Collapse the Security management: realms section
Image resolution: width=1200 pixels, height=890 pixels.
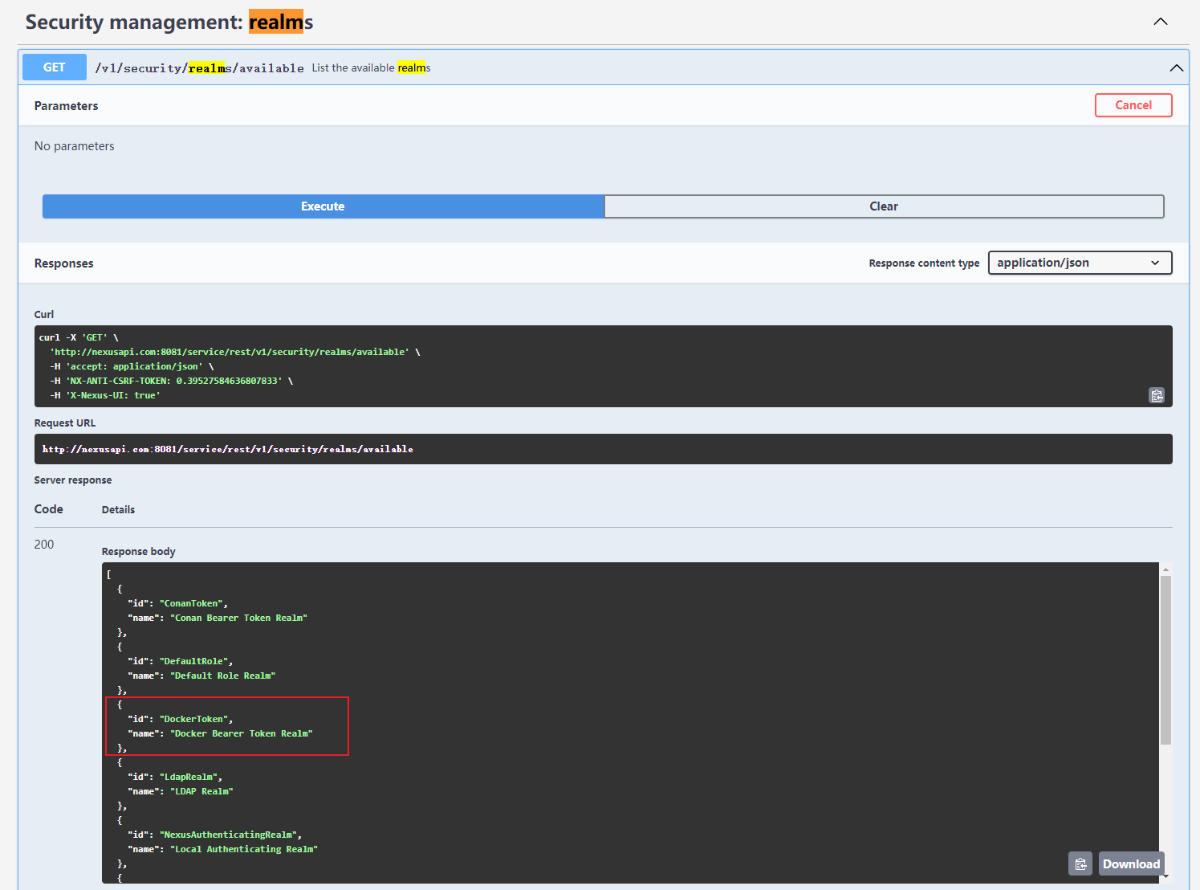[1161, 22]
